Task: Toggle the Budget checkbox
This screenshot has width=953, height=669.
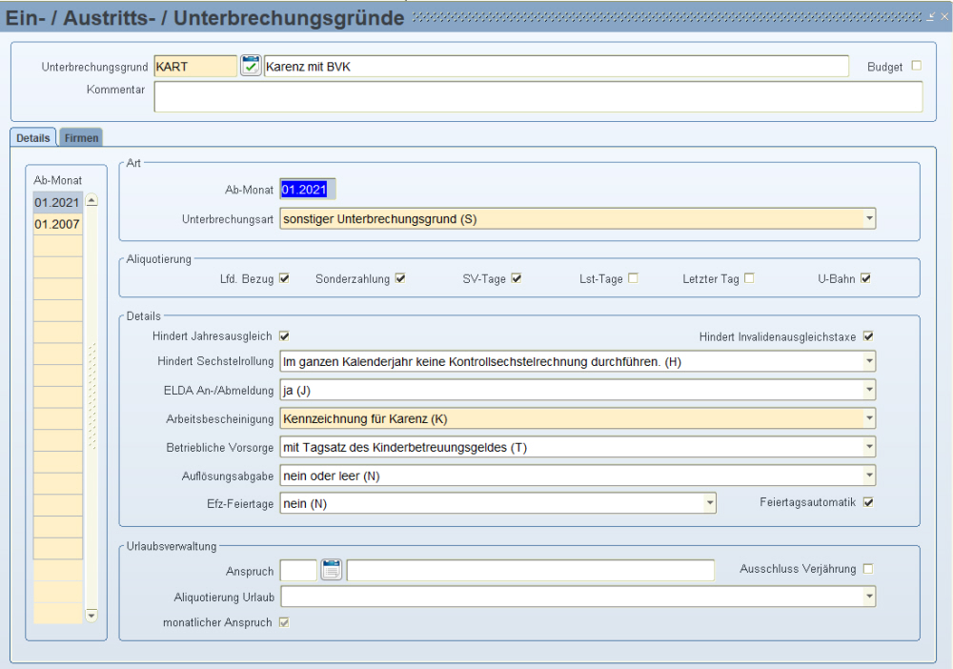Action: [917, 66]
